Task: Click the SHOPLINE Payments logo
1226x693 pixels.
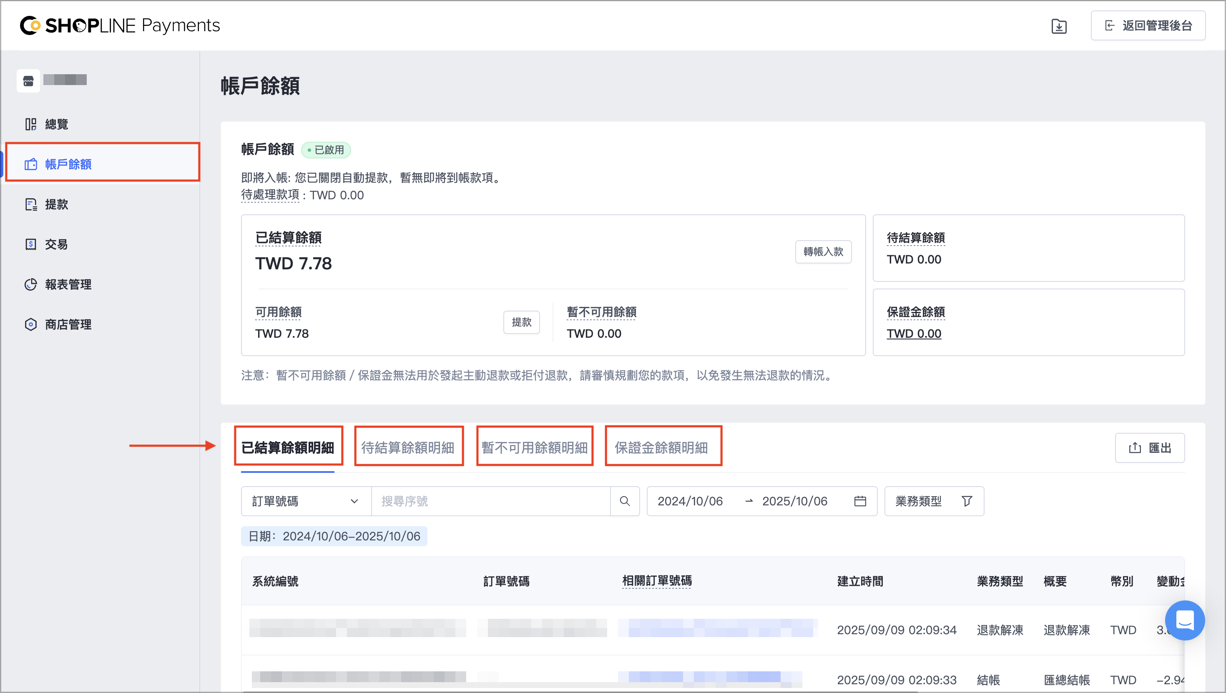Action: coord(120,26)
